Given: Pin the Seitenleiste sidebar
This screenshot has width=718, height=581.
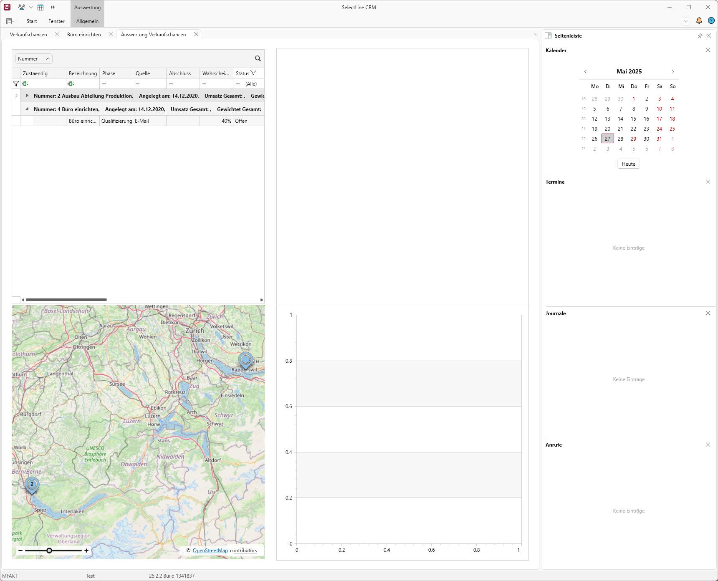Looking at the screenshot, I should click(x=700, y=36).
